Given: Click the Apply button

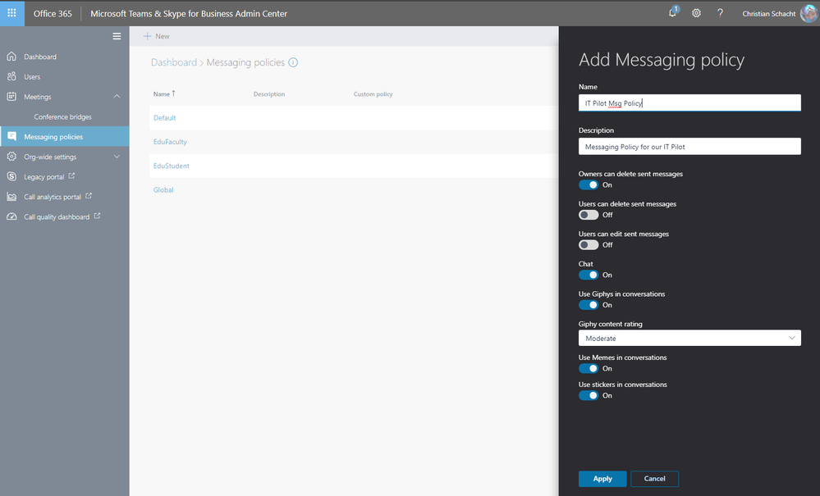Looking at the screenshot, I should click(602, 479).
